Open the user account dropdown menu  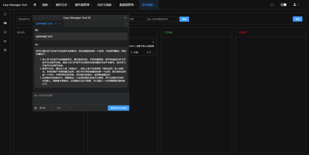(296, 5)
